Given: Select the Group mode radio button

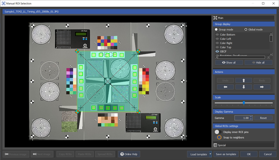Looking at the screenshot, I should pos(216,29).
